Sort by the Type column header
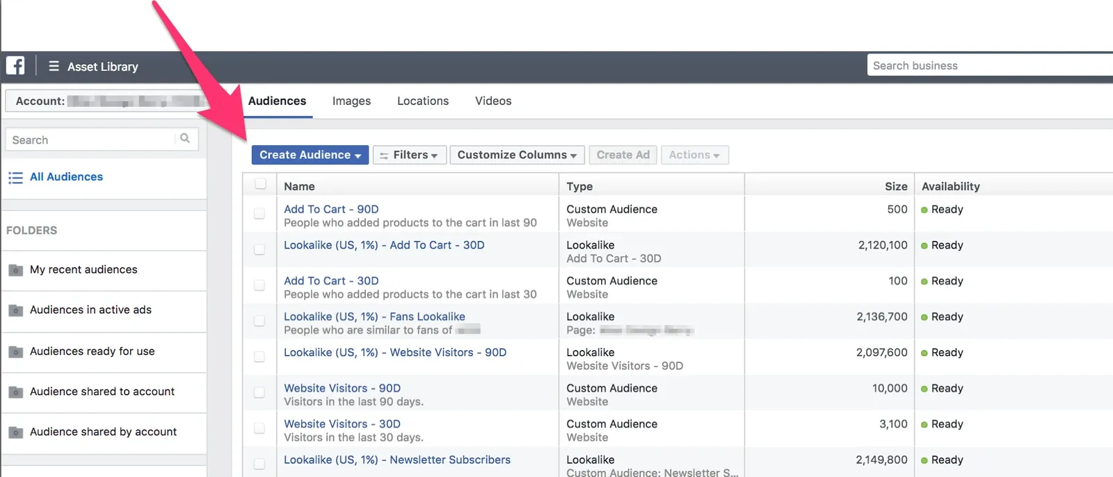 [x=579, y=186]
